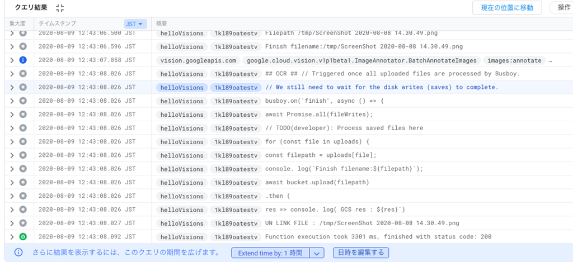Viewport: 573px width, 262px height.
Task: Click severity icon on the .then ( row
Action: pos(23,196)
